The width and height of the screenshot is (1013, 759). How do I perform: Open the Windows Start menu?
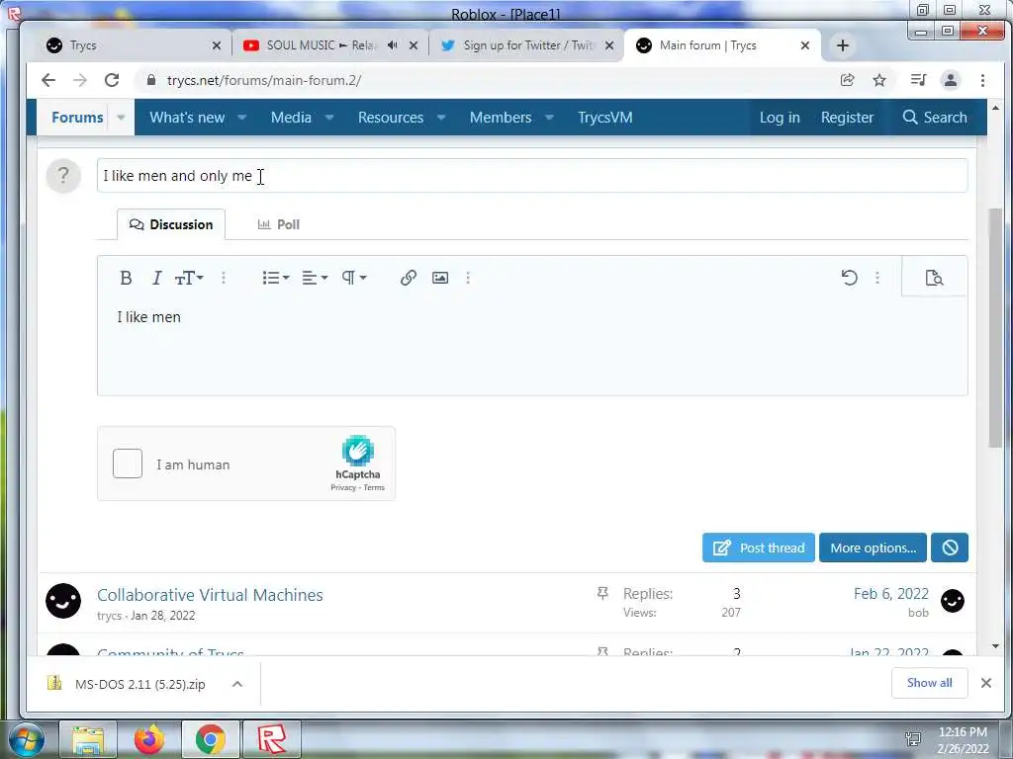(x=27, y=739)
